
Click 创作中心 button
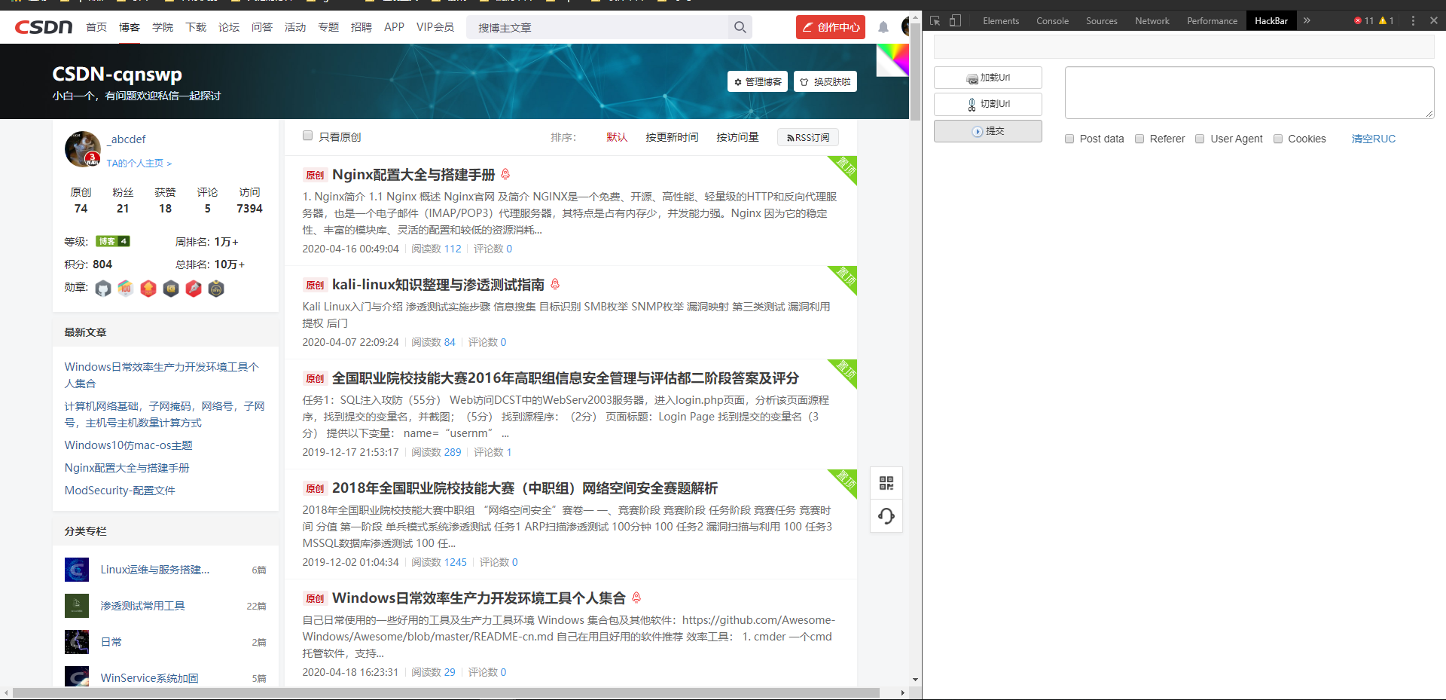point(831,27)
